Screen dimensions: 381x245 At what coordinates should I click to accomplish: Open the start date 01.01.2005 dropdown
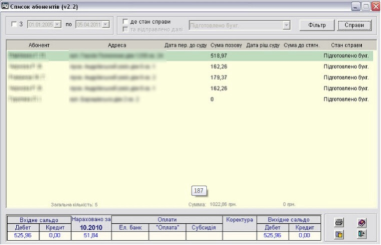[x=57, y=24]
